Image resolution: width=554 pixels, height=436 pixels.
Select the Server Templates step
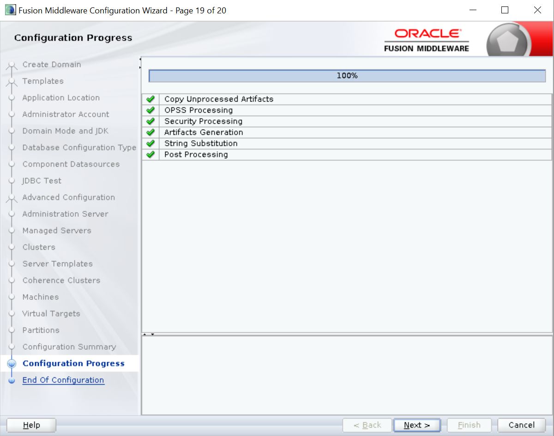click(x=58, y=264)
